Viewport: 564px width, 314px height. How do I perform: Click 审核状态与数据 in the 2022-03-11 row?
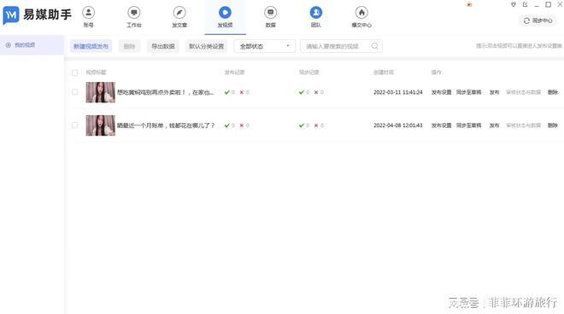coord(523,92)
